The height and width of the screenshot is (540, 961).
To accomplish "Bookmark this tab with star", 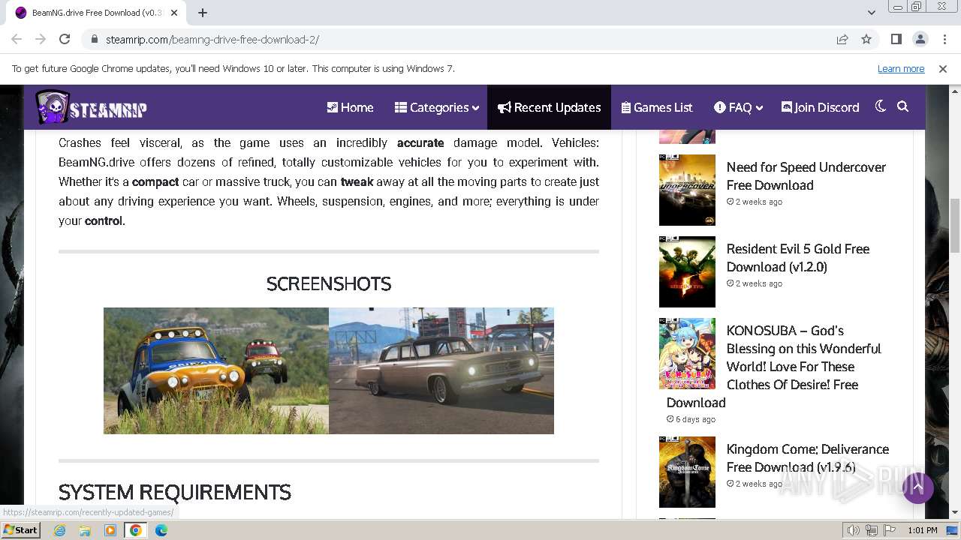I will (x=866, y=39).
